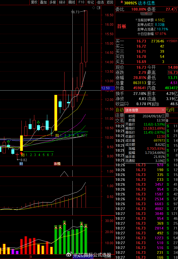The image size is (178, 259).
Task: Click the 自动 label left of the popup
Action: point(120,110)
